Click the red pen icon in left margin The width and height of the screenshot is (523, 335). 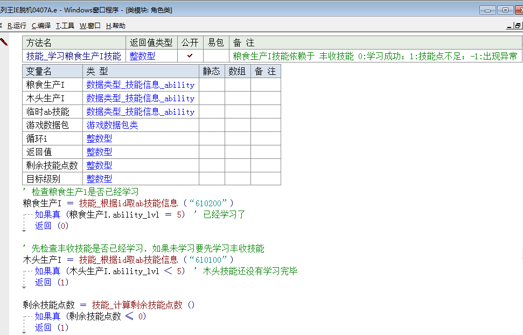click(4, 42)
